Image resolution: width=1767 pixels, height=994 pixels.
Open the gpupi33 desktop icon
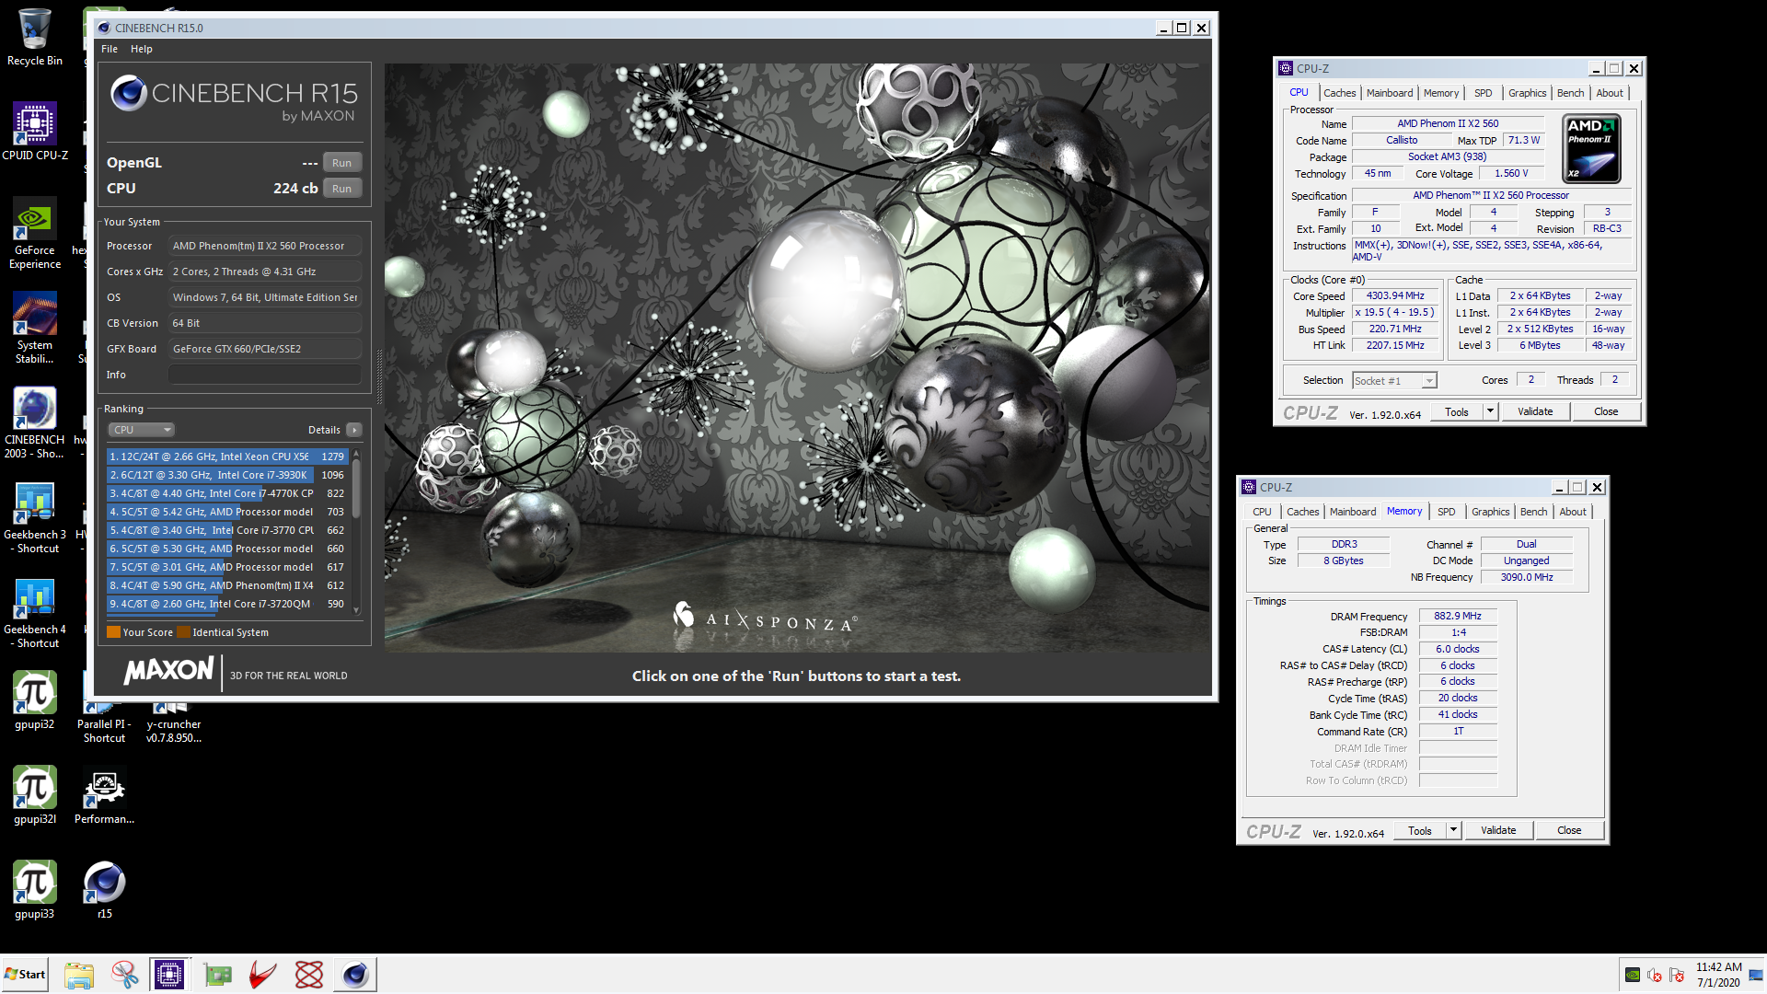[35, 890]
